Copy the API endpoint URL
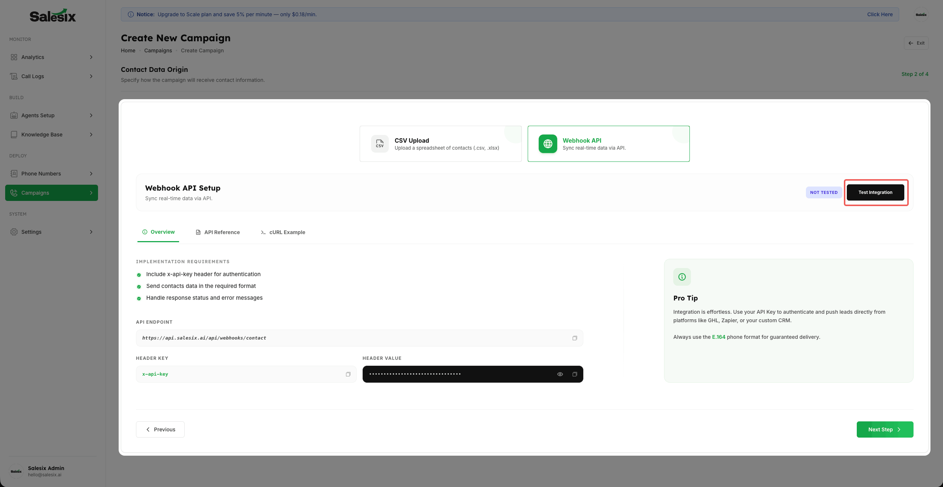The width and height of the screenshot is (943, 487). point(574,338)
